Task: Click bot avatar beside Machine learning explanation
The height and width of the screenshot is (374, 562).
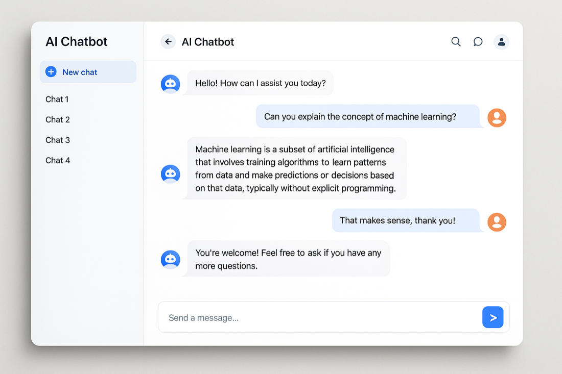Action: [170, 174]
